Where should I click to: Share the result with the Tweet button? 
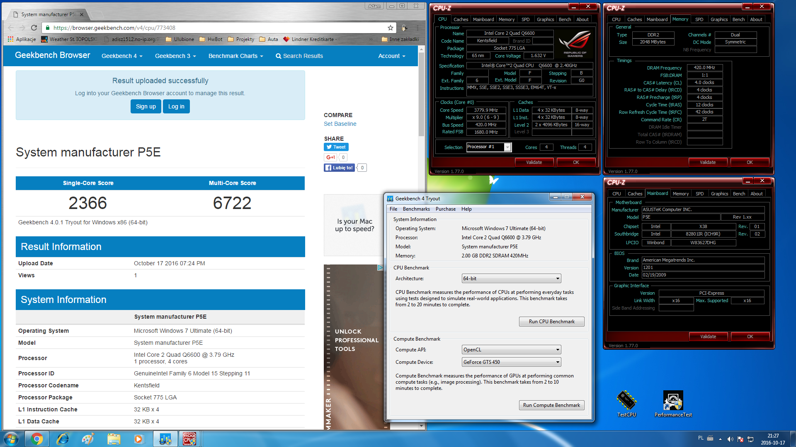[336, 147]
